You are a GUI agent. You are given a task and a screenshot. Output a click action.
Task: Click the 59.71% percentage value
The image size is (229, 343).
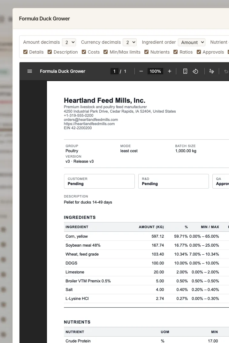tap(181, 236)
